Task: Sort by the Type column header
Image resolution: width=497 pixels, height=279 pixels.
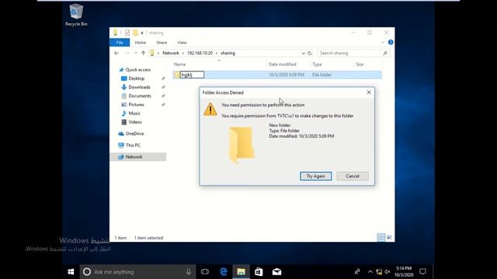Action: tap(317, 64)
